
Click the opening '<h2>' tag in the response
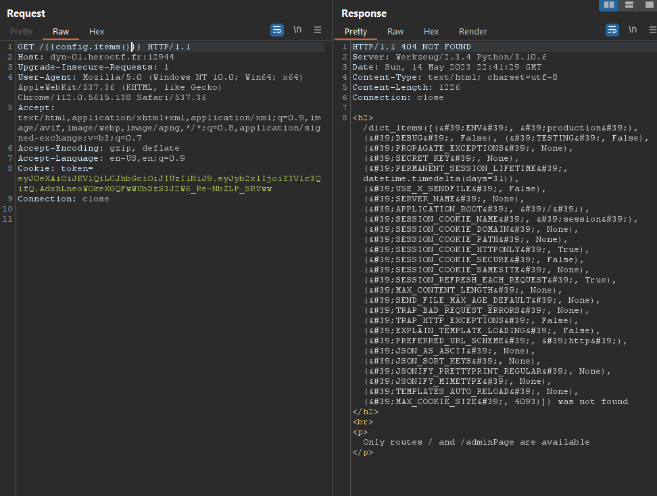[x=363, y=118]
